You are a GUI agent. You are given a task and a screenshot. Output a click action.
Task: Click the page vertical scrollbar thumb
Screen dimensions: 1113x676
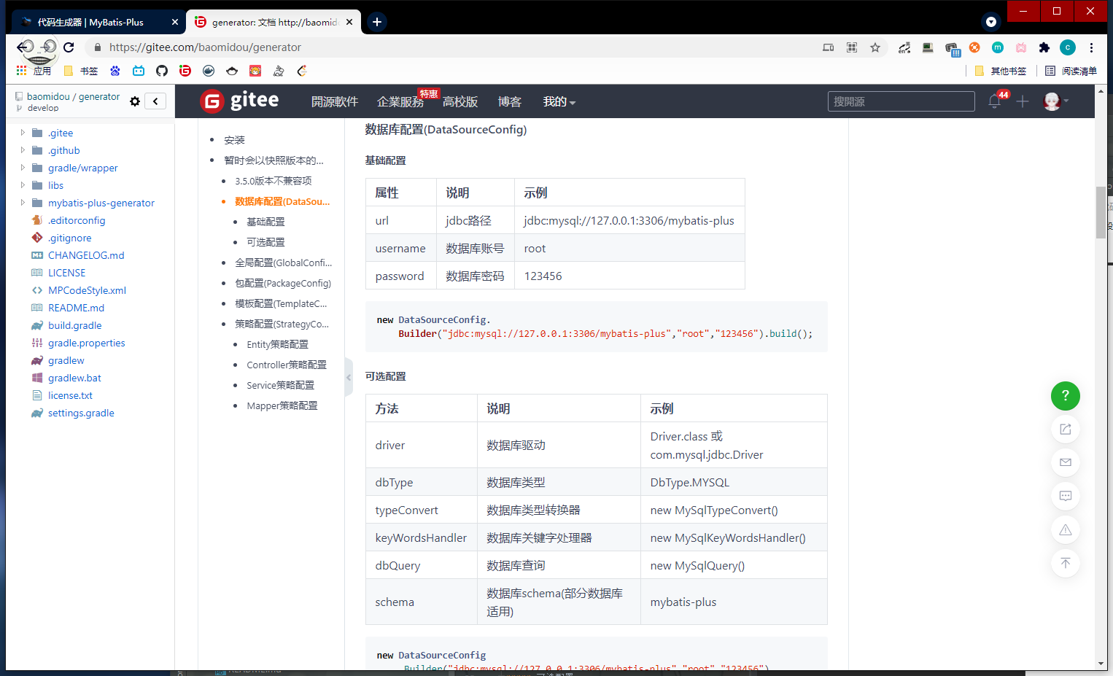click(1101, 211)
